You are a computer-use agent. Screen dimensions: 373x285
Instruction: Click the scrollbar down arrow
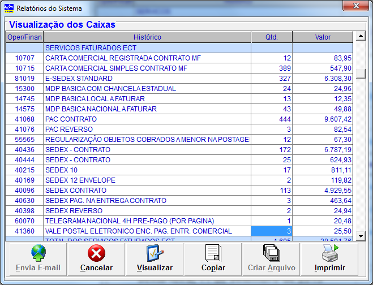coord(361,236)
